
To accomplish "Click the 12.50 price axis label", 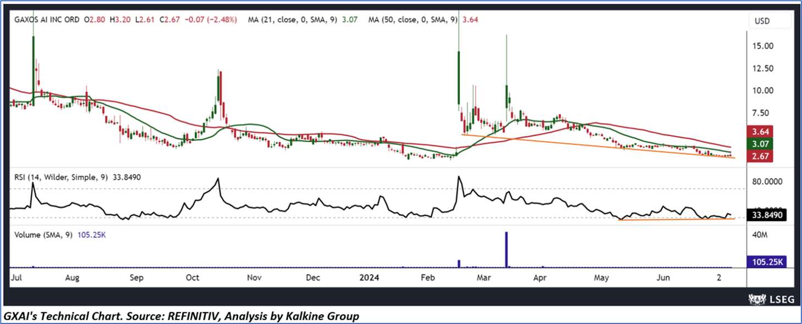I will [764, 68].
